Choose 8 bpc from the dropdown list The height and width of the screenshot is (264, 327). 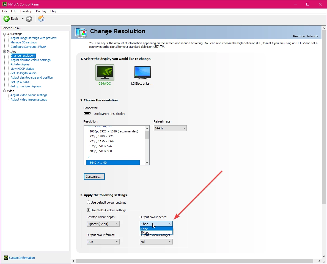pyautogui.click(x=156, y=229)
